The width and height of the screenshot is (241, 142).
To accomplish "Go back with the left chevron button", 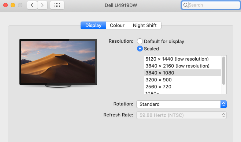I will (x=32, y=5).
